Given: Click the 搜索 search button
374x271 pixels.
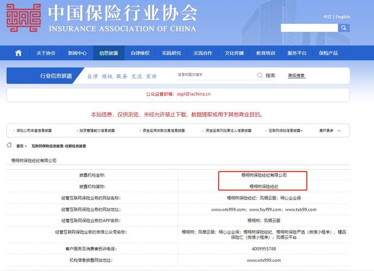Looking at the screenshot, I should pyautogui.click(x=270, y=75).
